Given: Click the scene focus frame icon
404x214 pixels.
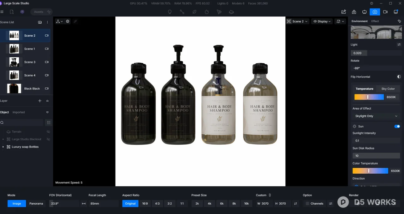Looking at the screenshot, I should point(289,21).
